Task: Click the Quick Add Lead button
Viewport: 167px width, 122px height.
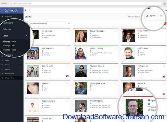Action: tap(134, 17)
